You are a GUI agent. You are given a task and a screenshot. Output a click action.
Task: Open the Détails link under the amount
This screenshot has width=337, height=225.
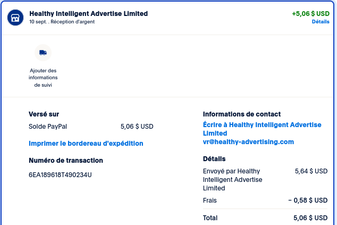pyautogui.click(x=321, y=22)
